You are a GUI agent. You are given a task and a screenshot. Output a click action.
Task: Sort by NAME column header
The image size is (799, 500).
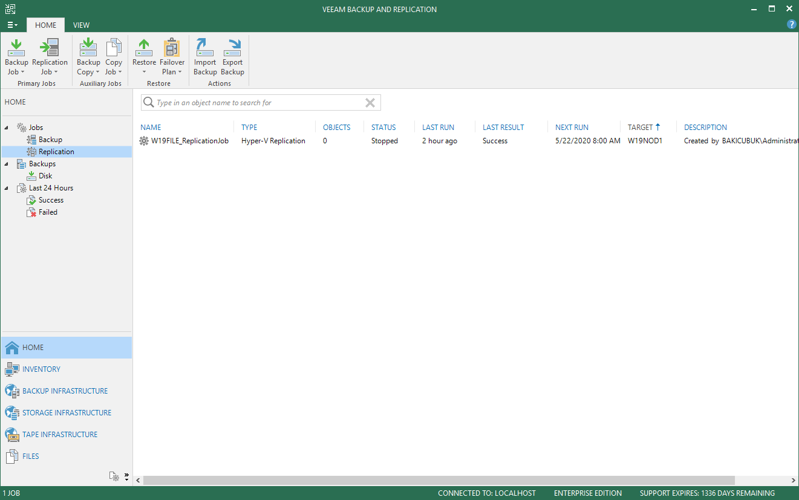(x=151, y=128)
